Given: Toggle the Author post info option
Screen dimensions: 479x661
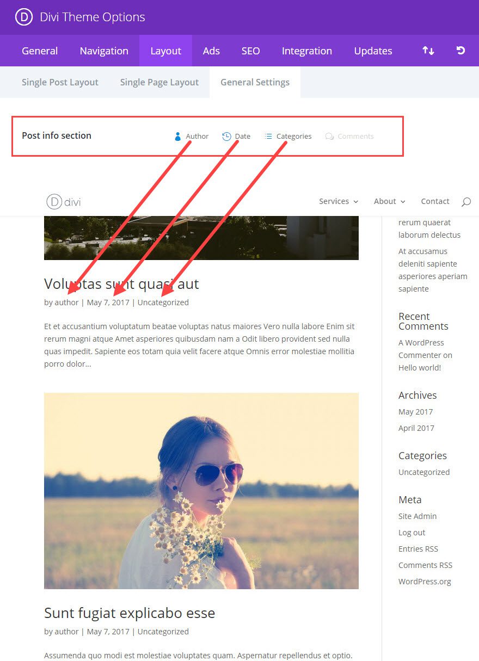Looking at the screenshot, I should [191, 136].
